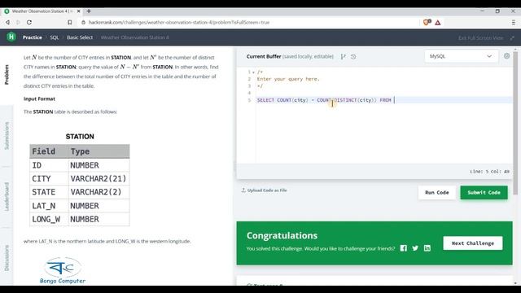This screenshot has height=293, width=521.
Task: Close the Weather Observation Station 4 tab
Action: 79,11
